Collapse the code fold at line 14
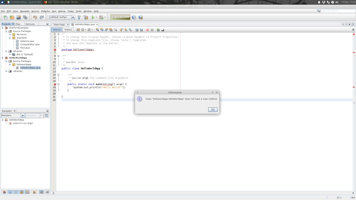This screenshot has height=200, width=356. [x=58, y=75]
